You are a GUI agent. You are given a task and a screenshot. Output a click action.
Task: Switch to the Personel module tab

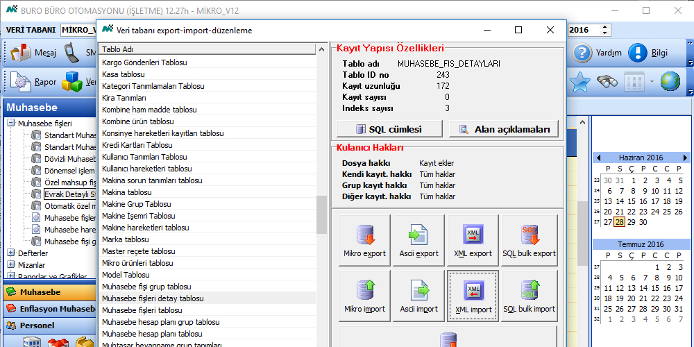click(49, 325)
